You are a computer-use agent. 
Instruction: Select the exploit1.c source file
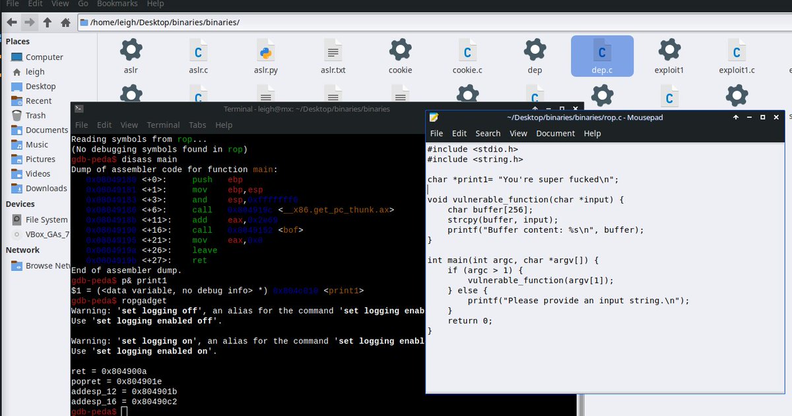click(x=737, y=56)
